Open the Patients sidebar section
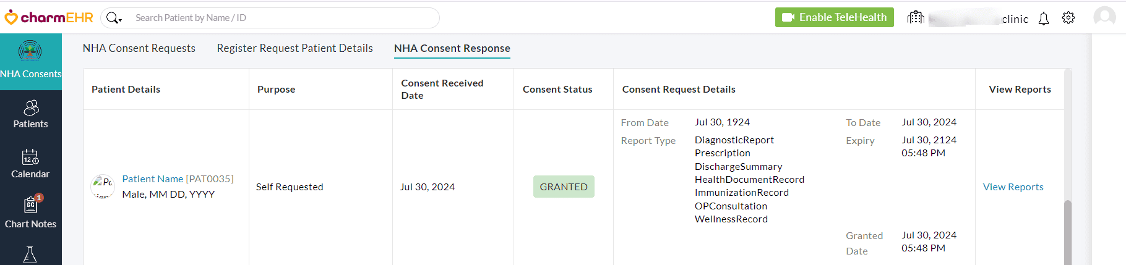1126x265 pixels. point(31,115)
